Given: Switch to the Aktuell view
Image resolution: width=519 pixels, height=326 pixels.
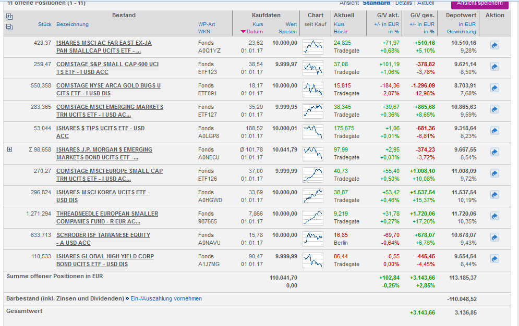Looking at the screenshot, I should 426,3.
